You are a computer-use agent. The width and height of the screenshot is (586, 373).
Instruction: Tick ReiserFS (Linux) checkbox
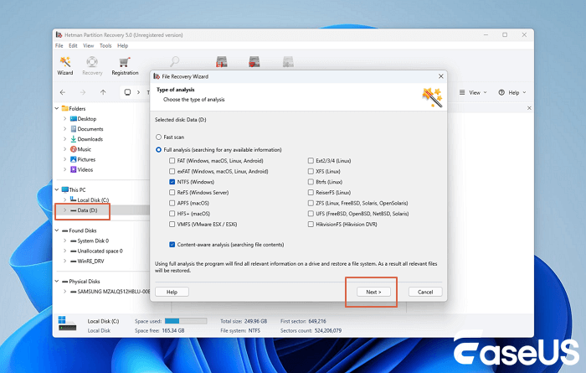311,192
